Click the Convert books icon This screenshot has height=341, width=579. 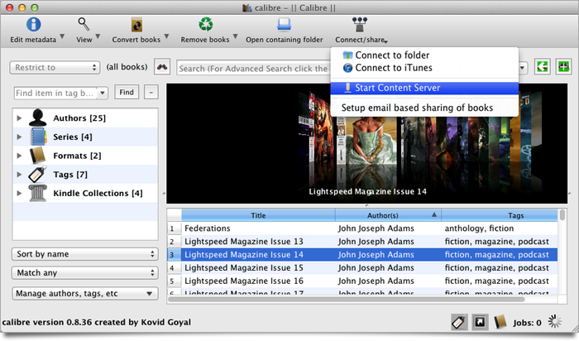click(x=136, y=25)
